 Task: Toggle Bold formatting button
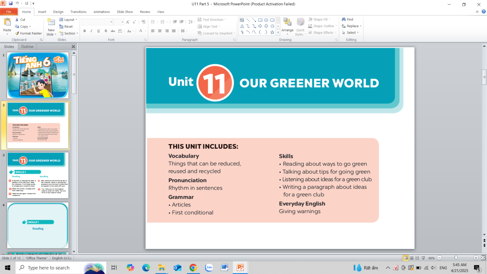85,31
